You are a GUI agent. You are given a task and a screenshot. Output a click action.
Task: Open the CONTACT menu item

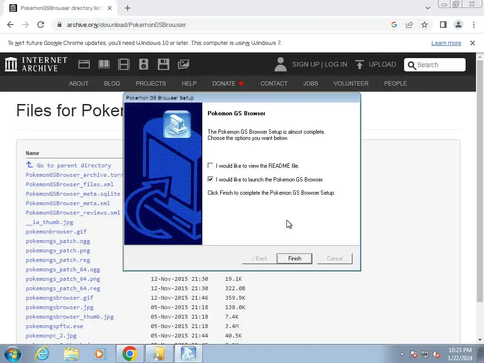(274, 84)
